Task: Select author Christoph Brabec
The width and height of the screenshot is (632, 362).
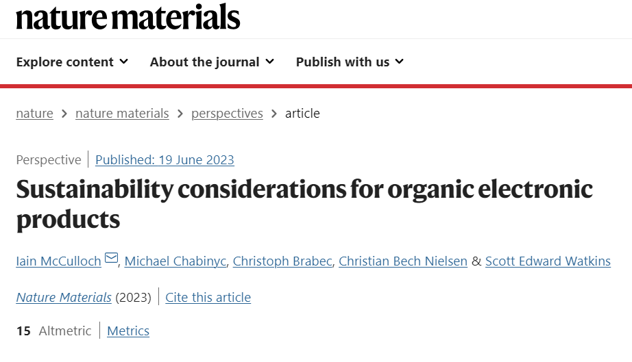Action: 282,261
